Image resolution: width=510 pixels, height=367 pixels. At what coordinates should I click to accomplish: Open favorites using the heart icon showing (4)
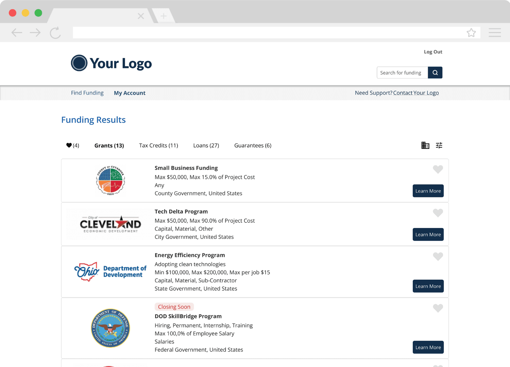click(x=72, y=145)
